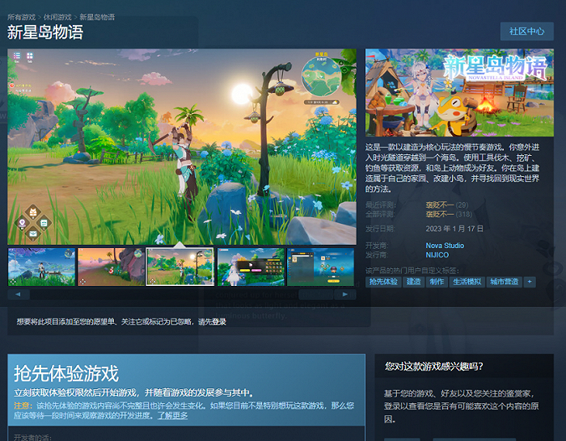Image resolution: width=566 pixels, height=441 pixels.
Task: Click the right arrow of thumbnail strip
Action: pyautogui.click(x=345, y=295)
